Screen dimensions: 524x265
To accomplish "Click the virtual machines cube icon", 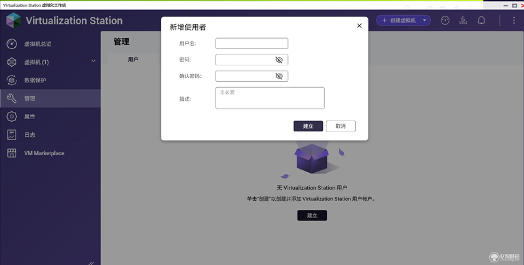I will 12,62.
